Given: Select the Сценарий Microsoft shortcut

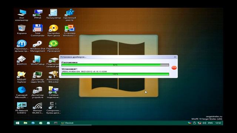Looking at the screenshot, I should pyautogui.click(x=22, y=92).
